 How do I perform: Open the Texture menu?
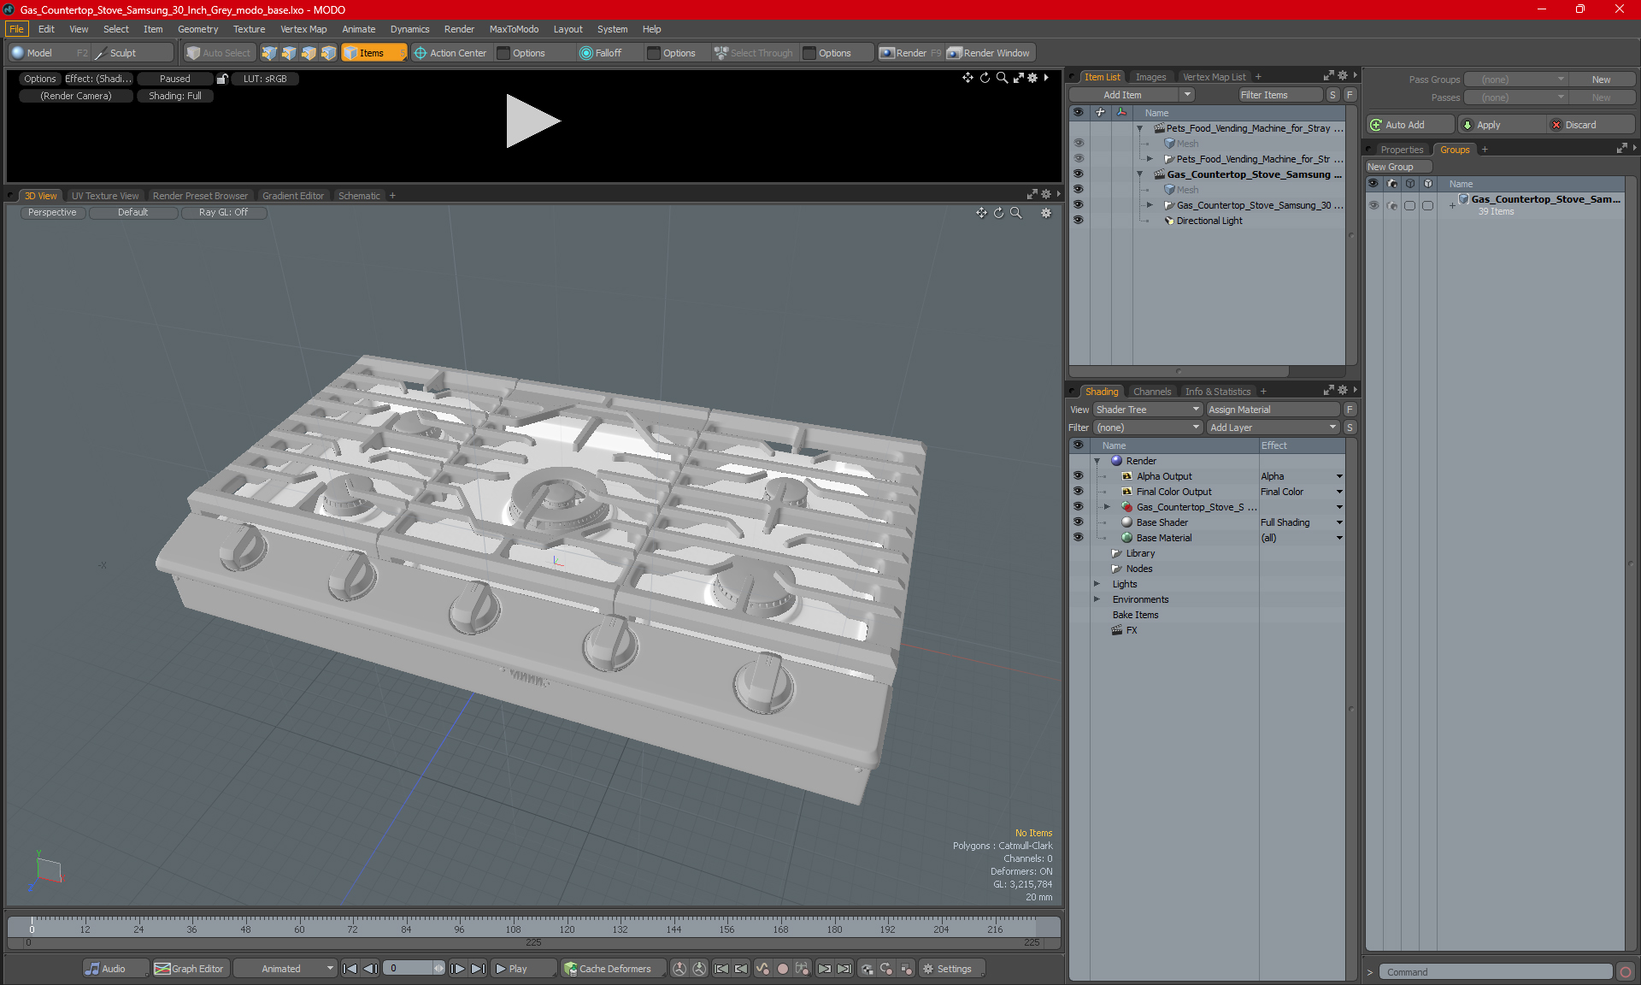pos(249,29)
